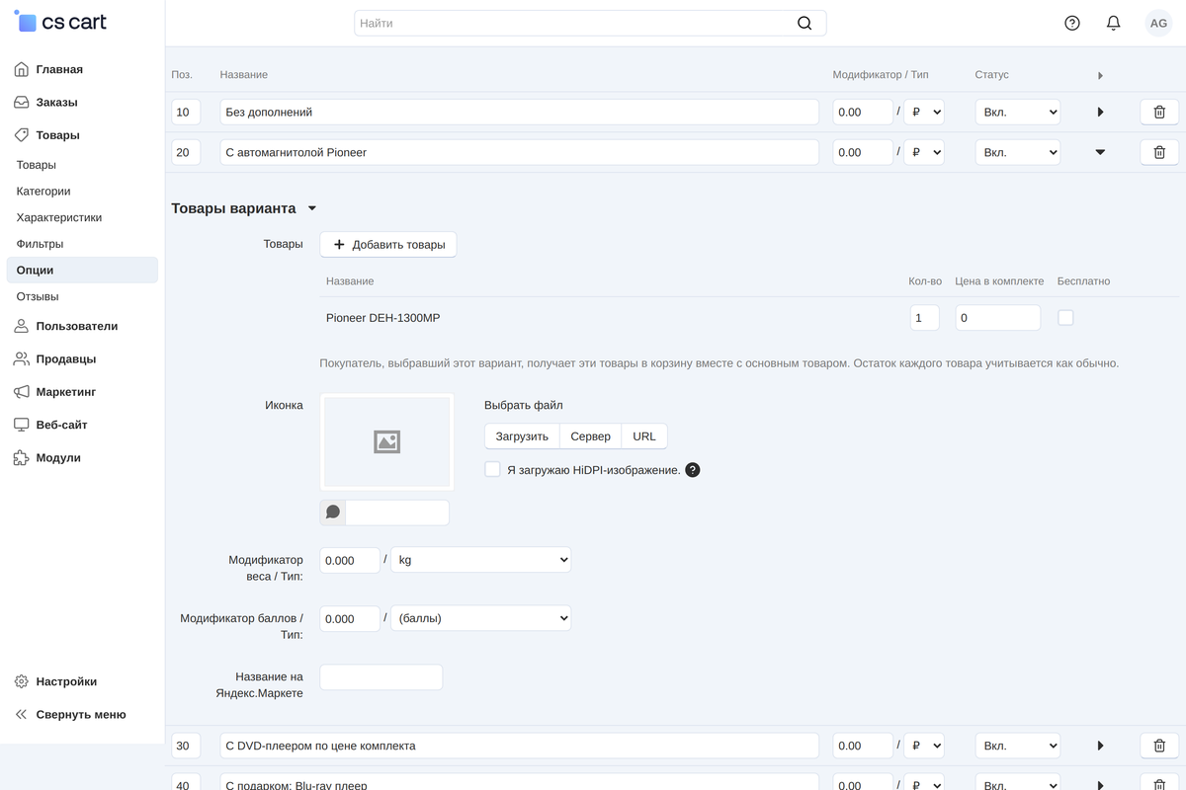Open the weight modifier type kg dropdown
Viewport: 1186px width, 790px height.
tap(480, 560)
